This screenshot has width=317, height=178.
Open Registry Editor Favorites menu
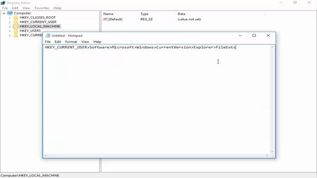click(x=42, y=8)
